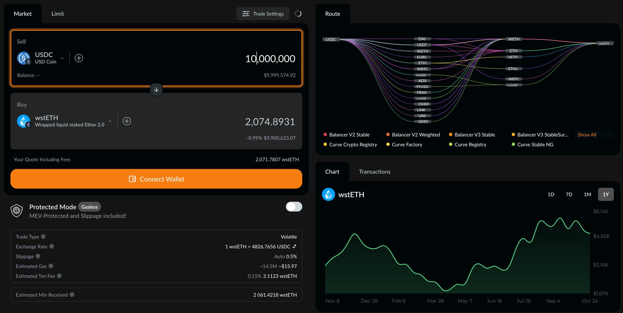Select the 7D chart timeframe
The height and width of the screenshot is (313, 623).
tap(569, 194)
